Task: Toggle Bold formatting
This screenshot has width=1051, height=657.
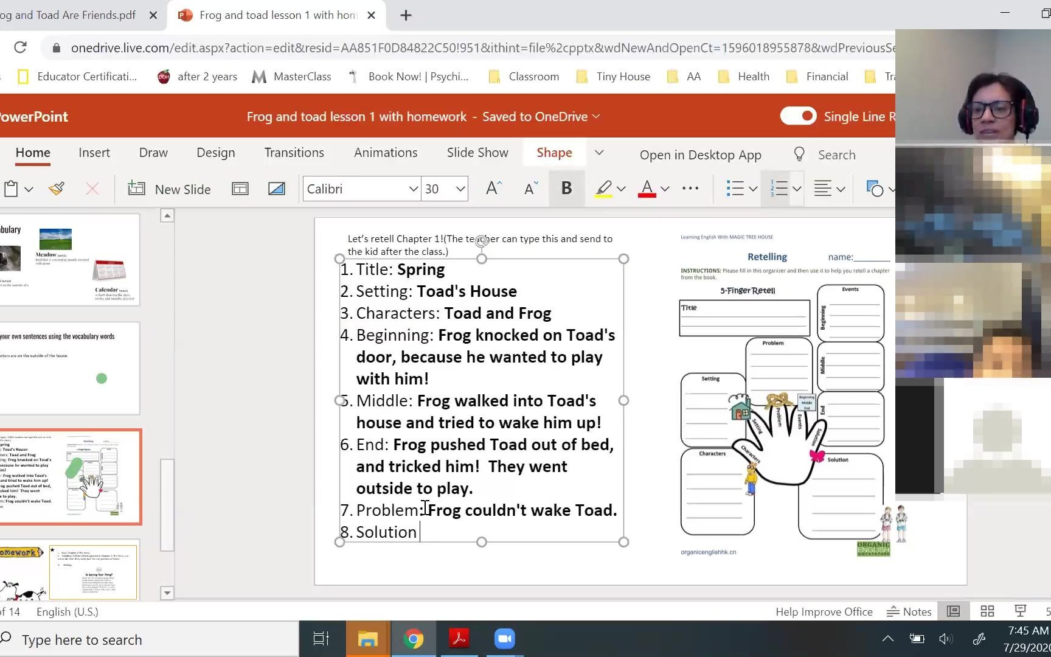Action: click(566, 189)
